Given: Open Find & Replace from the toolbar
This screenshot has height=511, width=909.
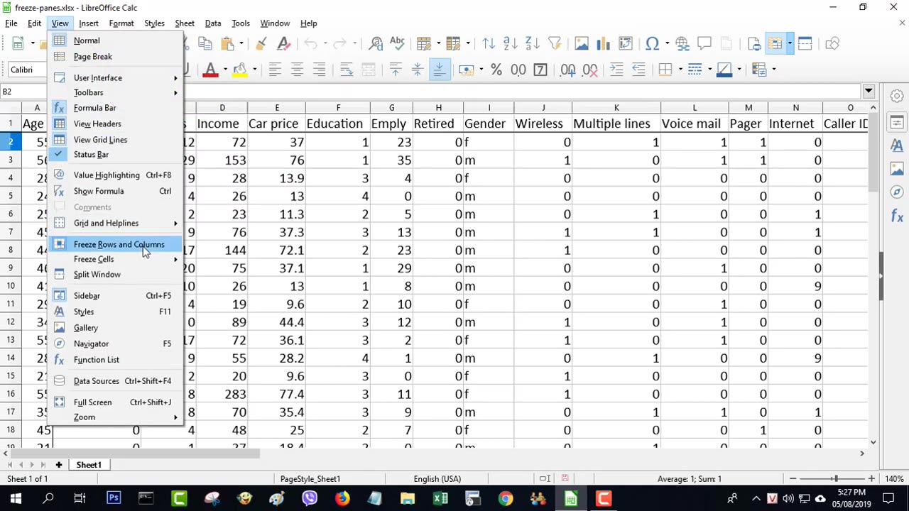Looking at the screenshot, I should [376, 44].
